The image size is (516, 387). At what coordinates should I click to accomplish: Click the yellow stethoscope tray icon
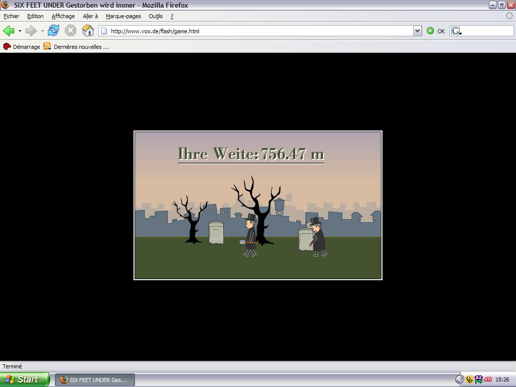(x=469, y=379)
